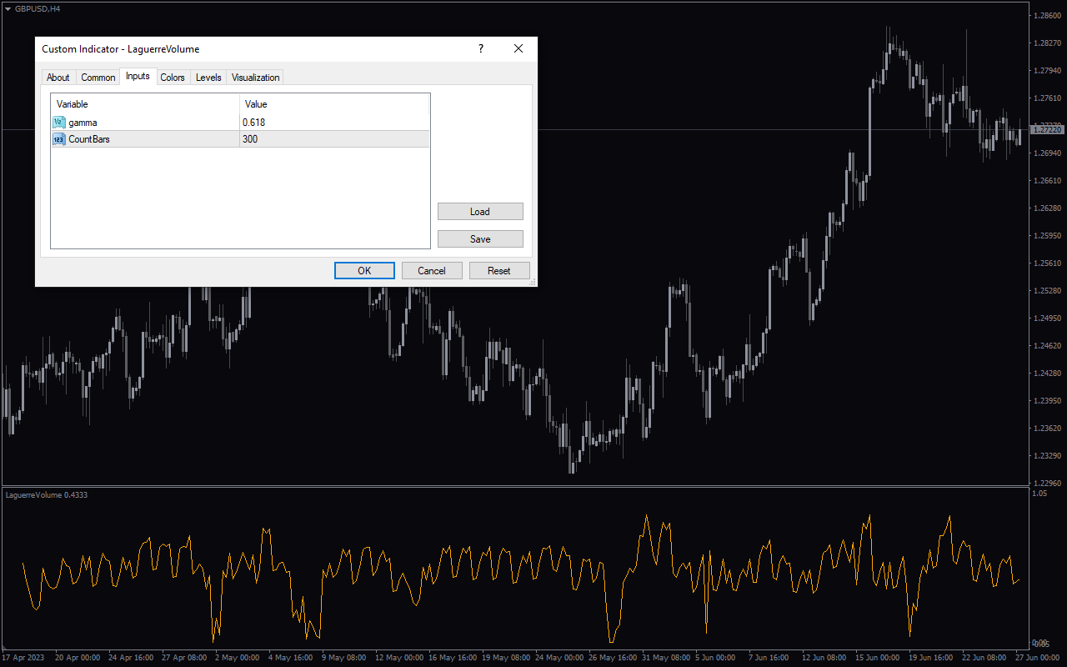Click the Reset button
This screenshot has width=1067, height=667.
tap(499, 270)
